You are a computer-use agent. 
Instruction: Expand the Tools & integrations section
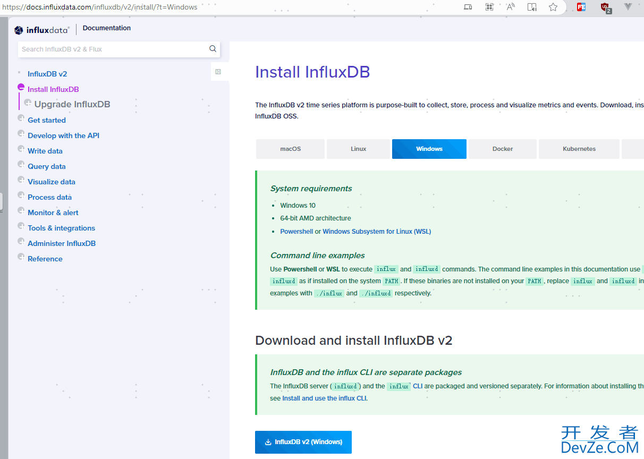coord(21,226)
